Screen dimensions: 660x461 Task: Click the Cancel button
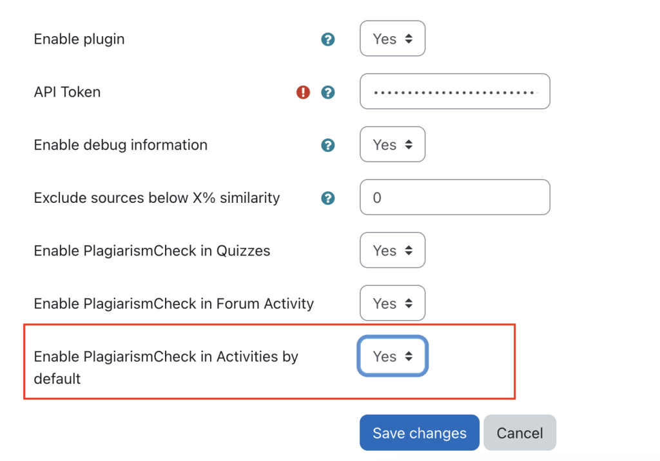[x=519, y=432]
